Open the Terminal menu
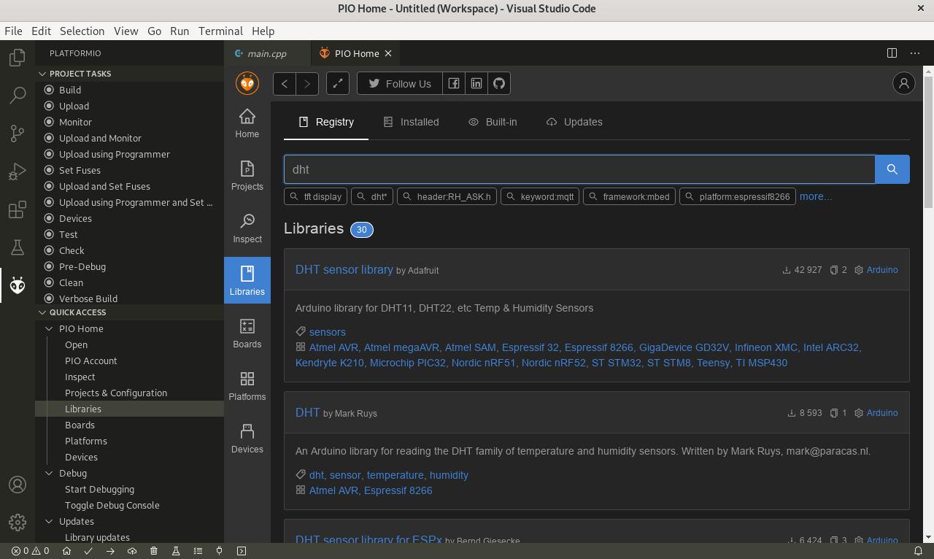Image resolution: width=934 pixels, height=559 pixels. [x=220, y=31]
